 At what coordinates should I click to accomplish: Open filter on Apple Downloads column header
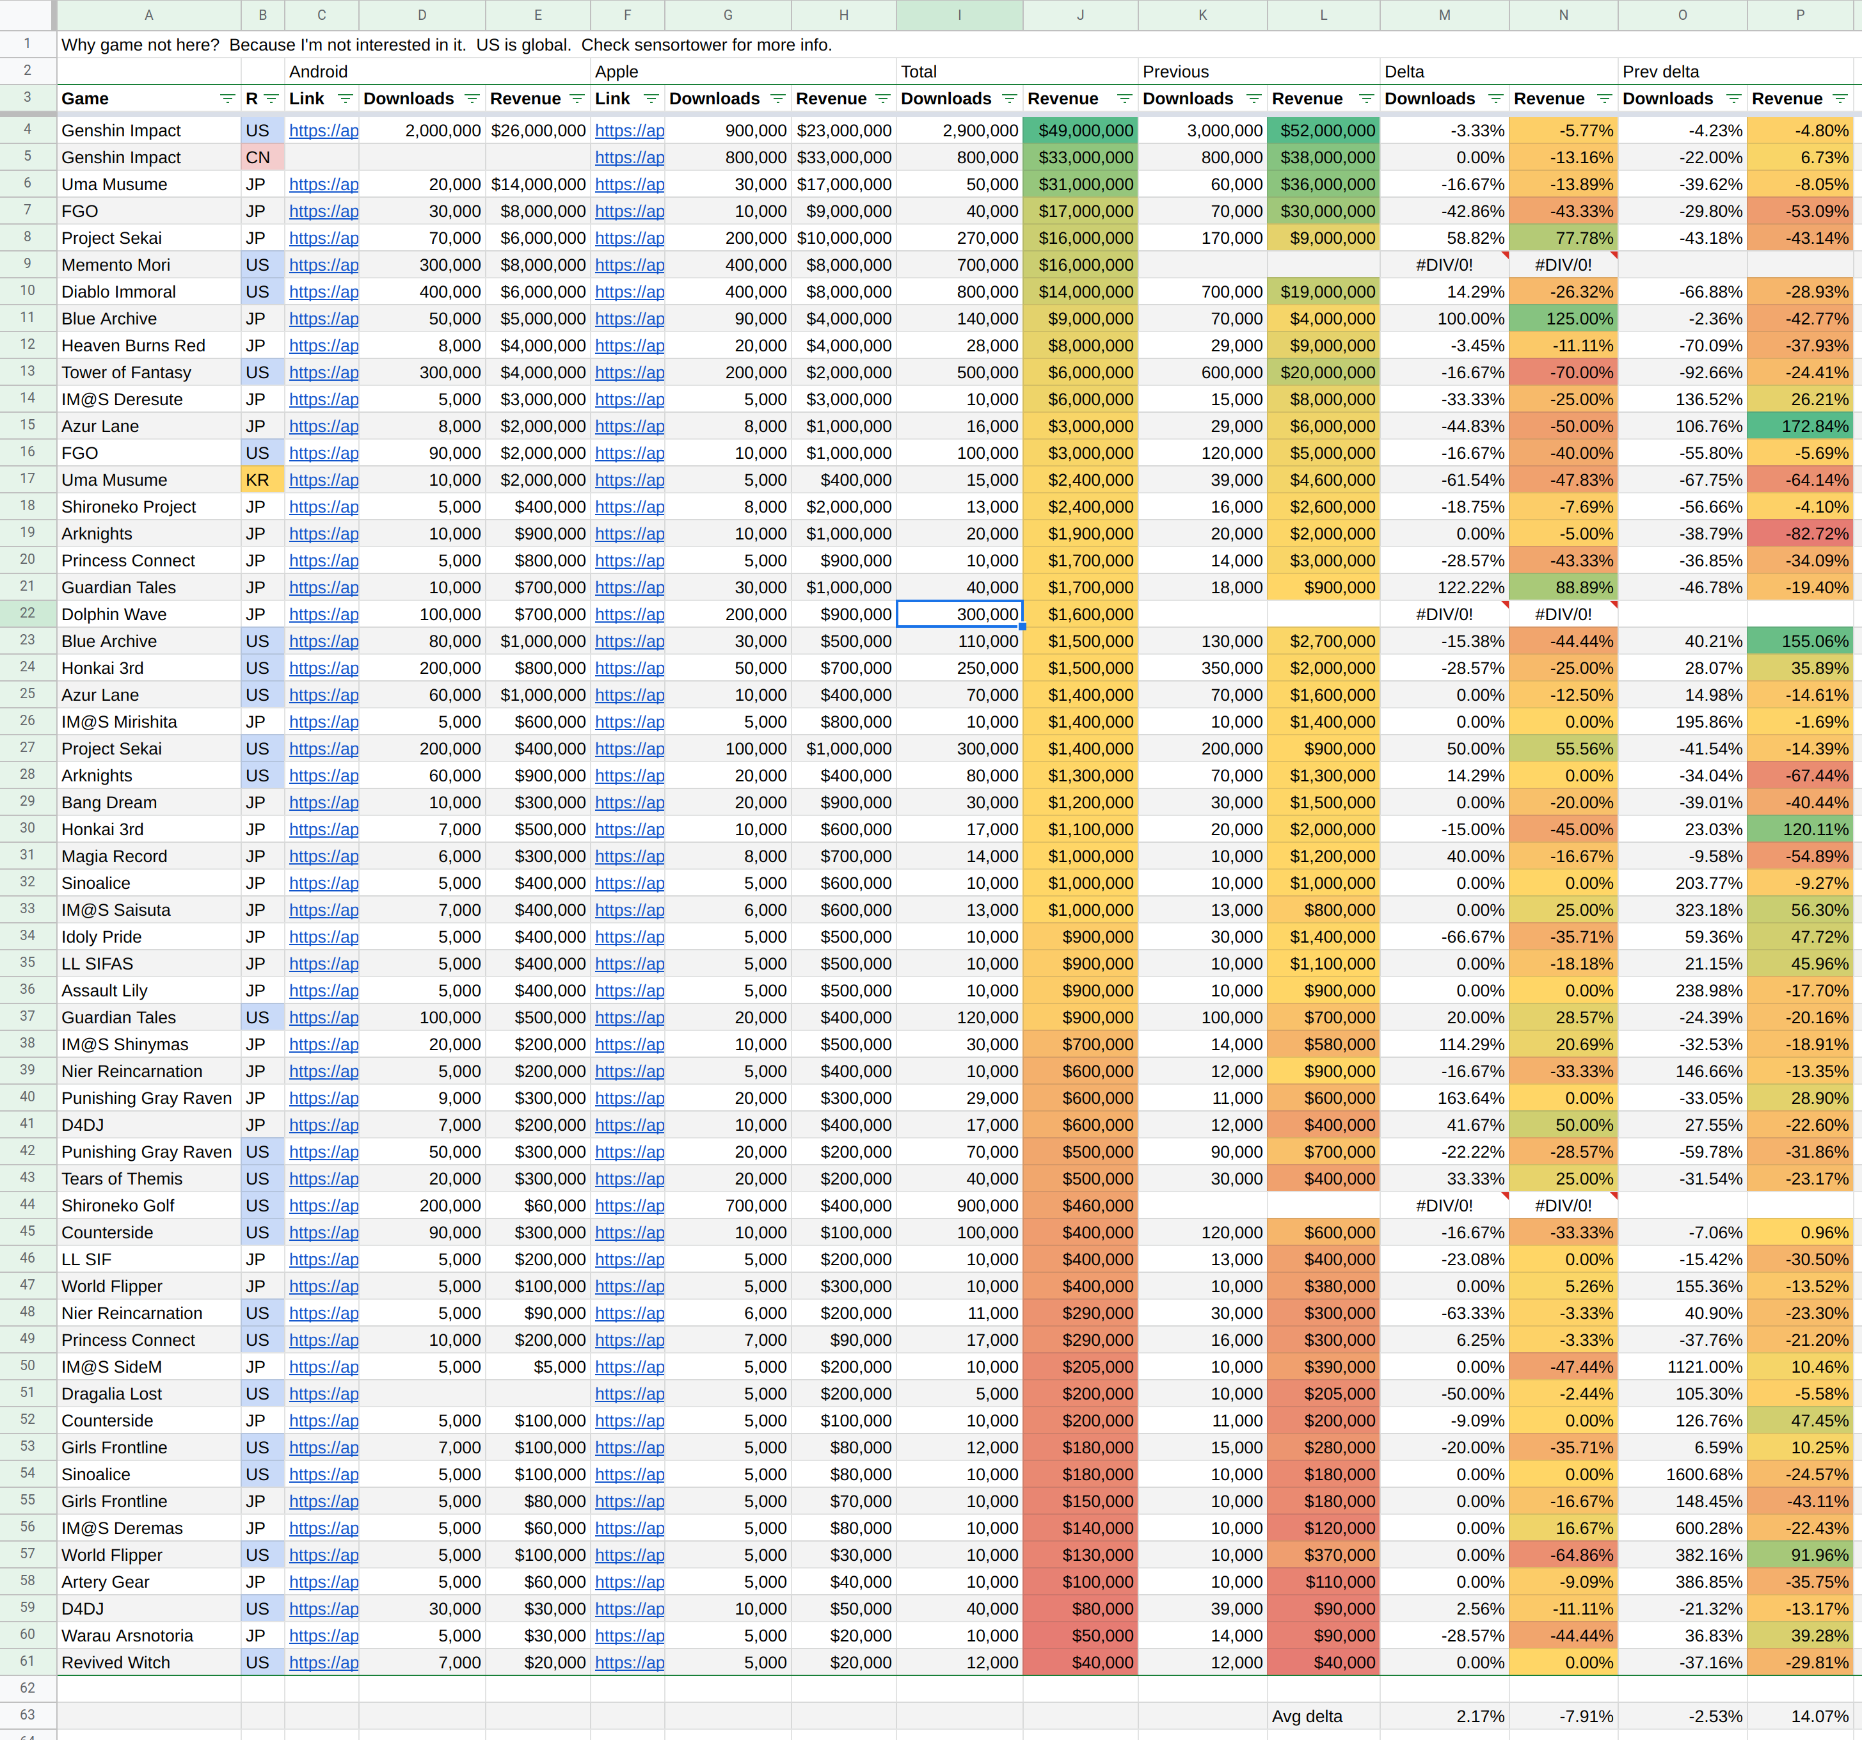point(777,99)
